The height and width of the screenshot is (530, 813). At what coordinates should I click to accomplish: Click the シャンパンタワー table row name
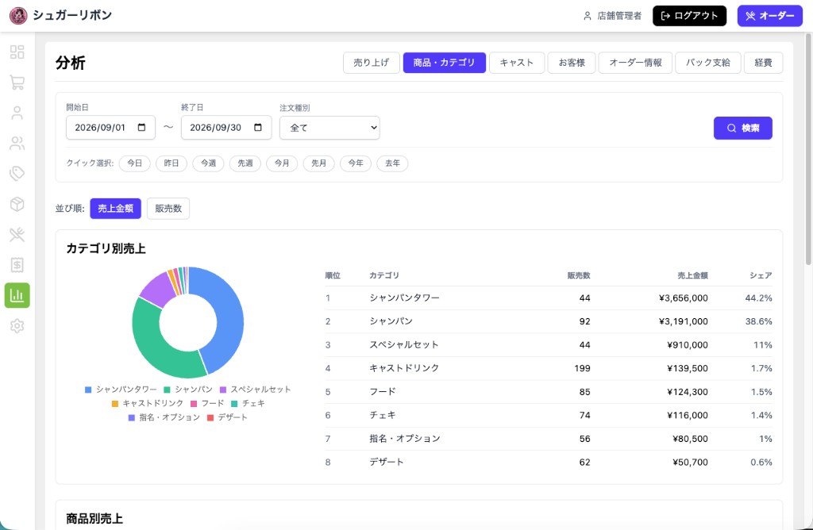pyautogui.click(x=404, y=298)
